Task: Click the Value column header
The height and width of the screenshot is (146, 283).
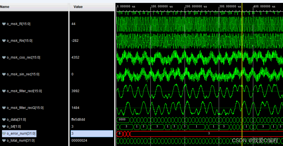Action: (x=78, y=7)
